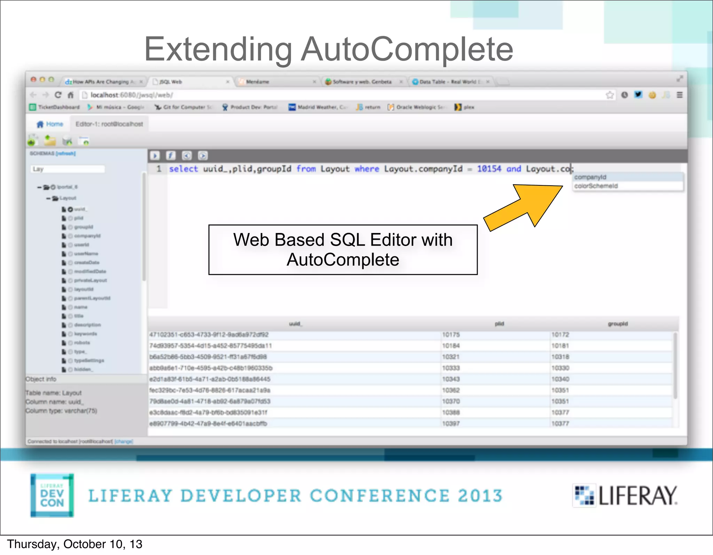Open the Madrid Weather bookmark
This screenshot has width=713, height=555.
318,107
